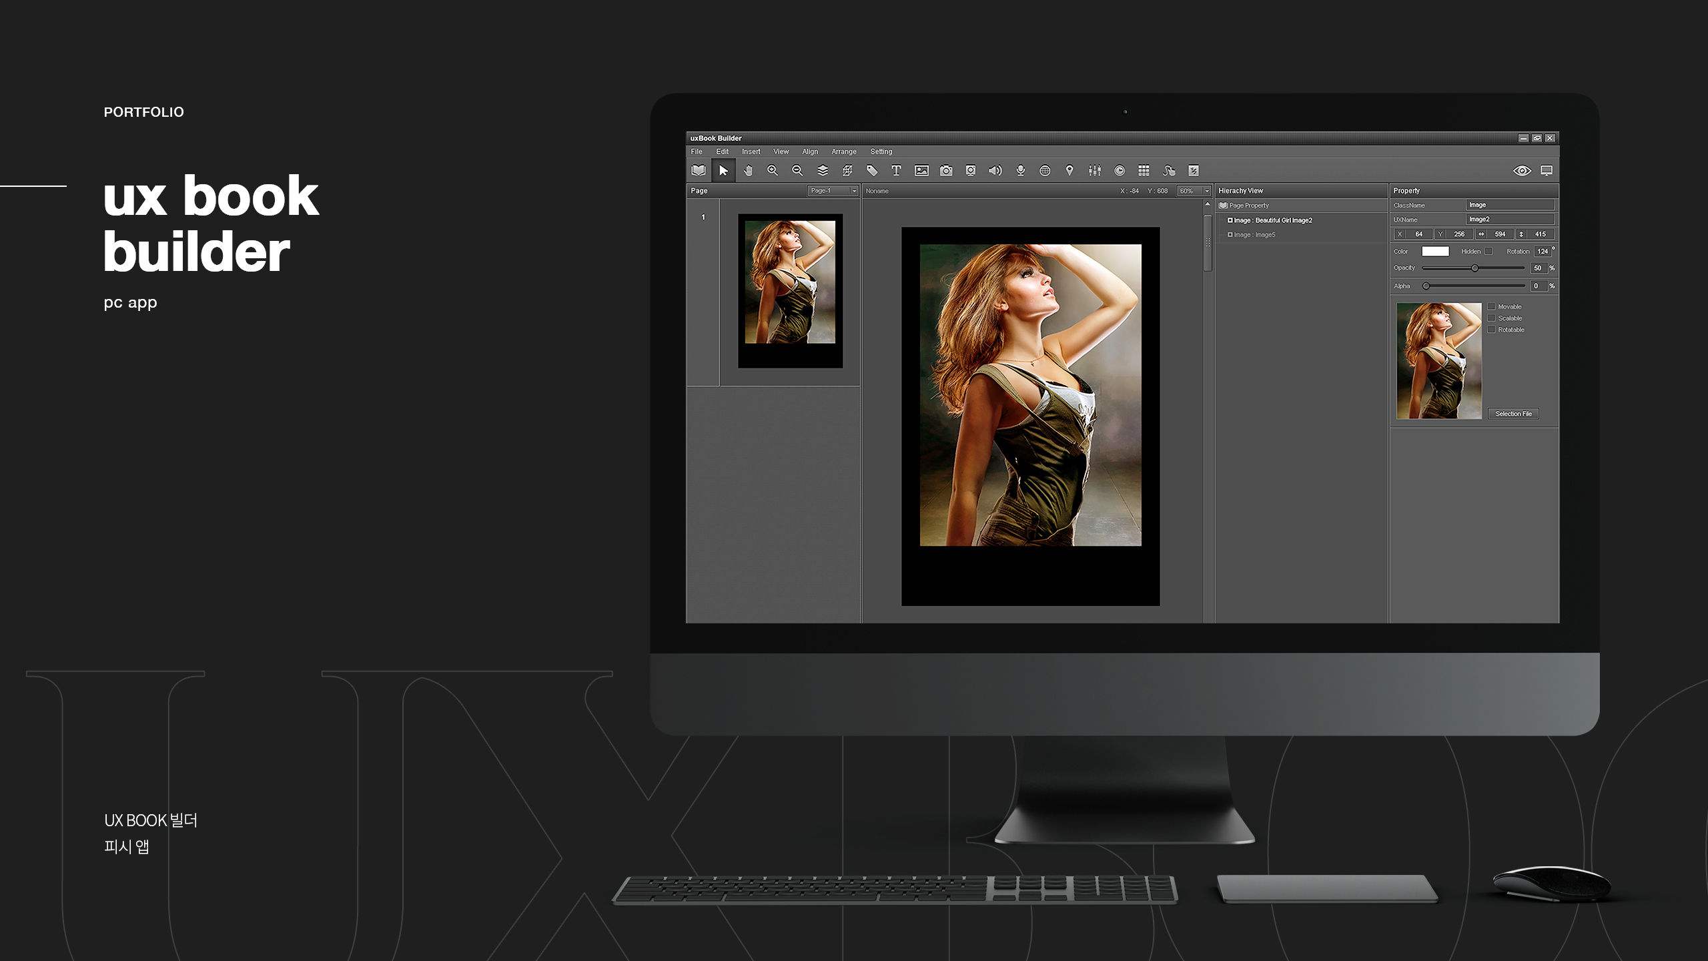Click the open book icon in toolbar
1708x961 pixels.
tap(699, 171)
